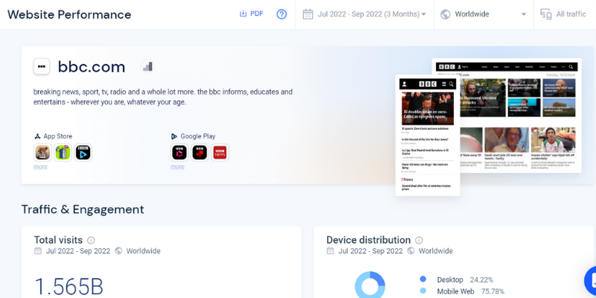Click the calendar icon in Device distribution card
Screen dimensions: 596x298
[330, 251]
